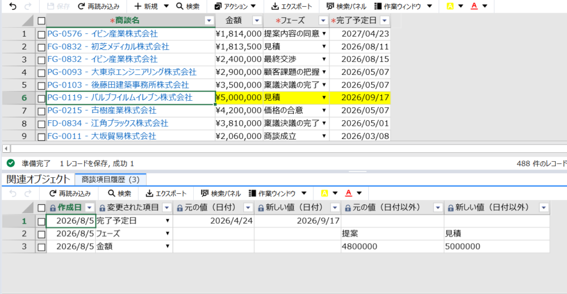Open 検索パネル in the related objects toolbar
This screenshot has width=567, height=294.
(220, 193)
